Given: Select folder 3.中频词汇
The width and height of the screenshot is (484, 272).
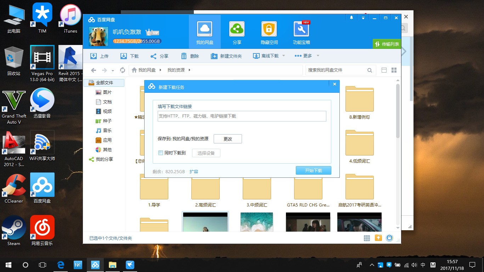Looking at the screenshot, I should [x=257, y=191].
